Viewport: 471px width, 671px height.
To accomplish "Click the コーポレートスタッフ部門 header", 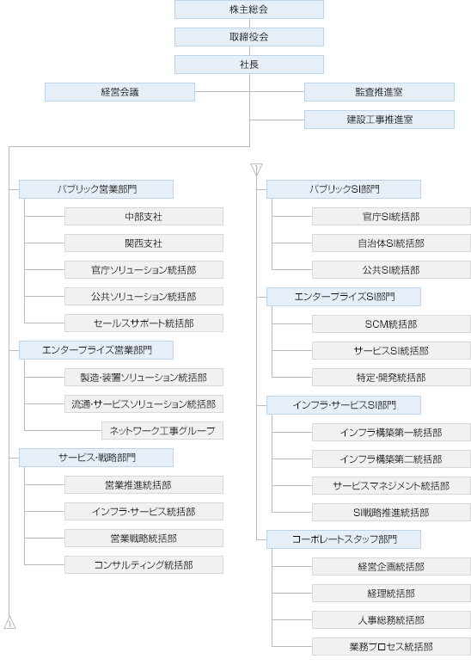I will [344, 539].
